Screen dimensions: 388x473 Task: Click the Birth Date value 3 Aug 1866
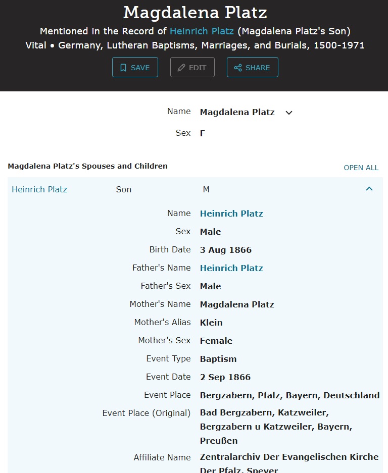tap(226, 250)
